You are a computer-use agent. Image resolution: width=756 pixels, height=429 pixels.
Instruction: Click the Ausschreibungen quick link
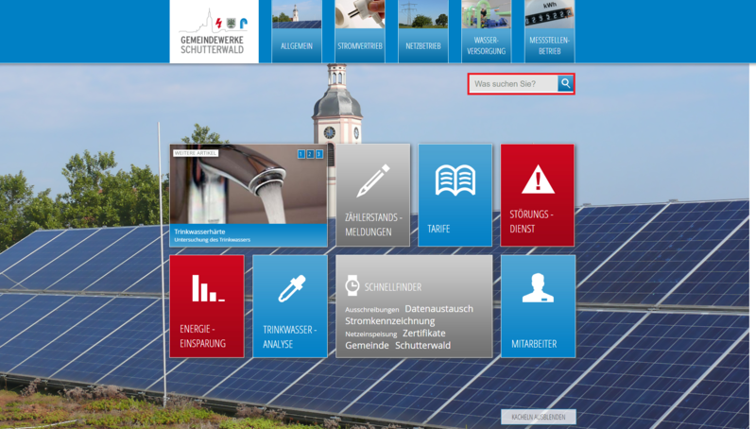coord(372,310)
